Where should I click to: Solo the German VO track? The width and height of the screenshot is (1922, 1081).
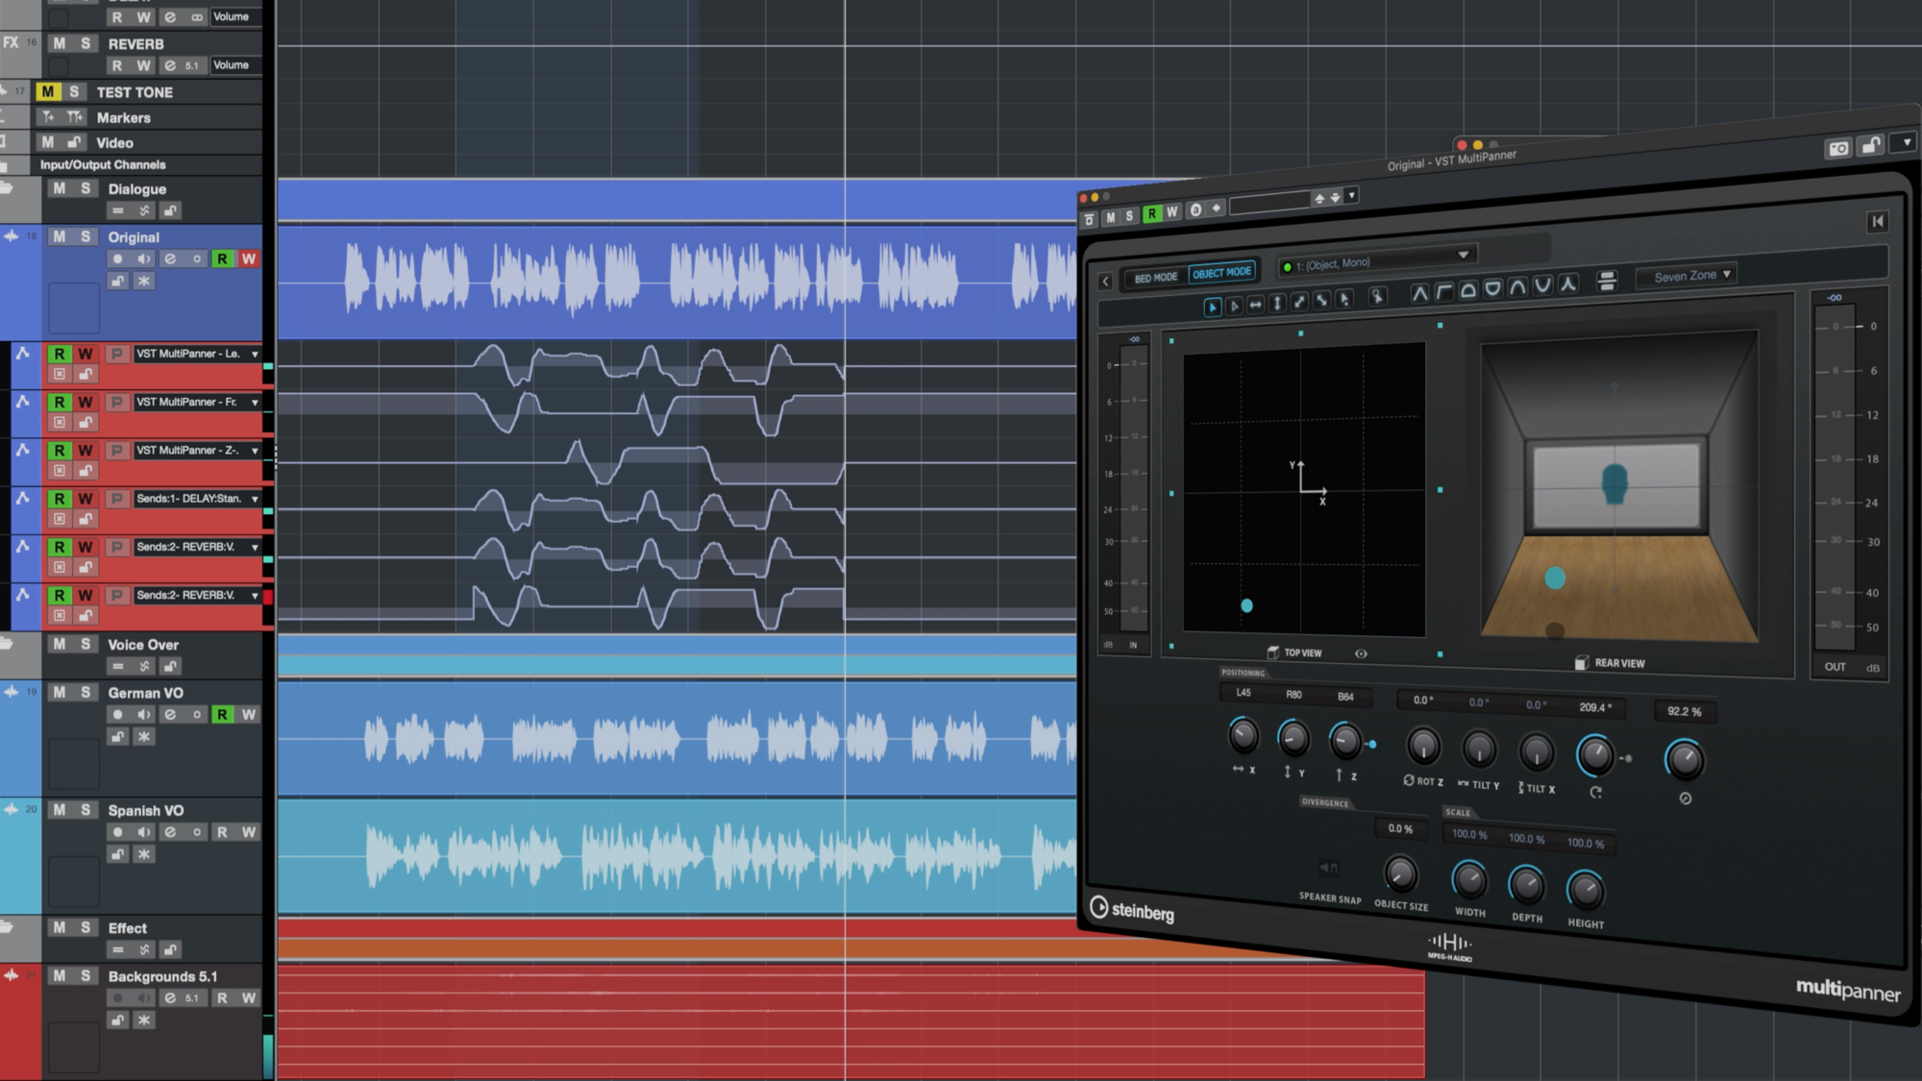85,693
